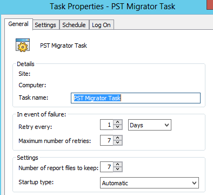Viewport: 213px width, 195px height.
Task: Increase the Retry every value
Action: click(x=118, y=122)
